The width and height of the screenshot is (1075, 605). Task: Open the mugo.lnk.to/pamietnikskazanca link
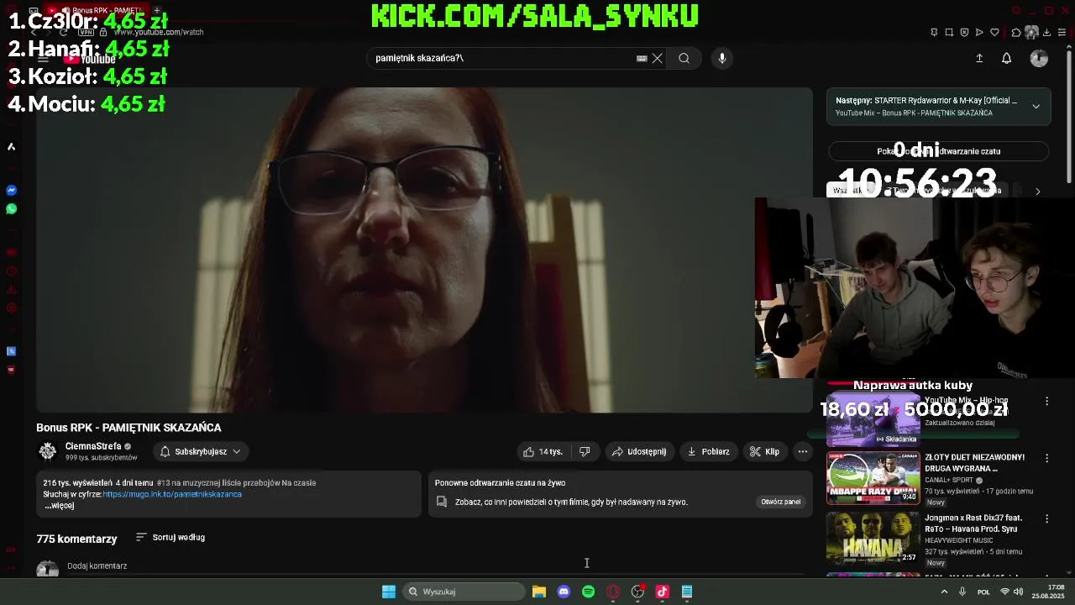[172, 494]
